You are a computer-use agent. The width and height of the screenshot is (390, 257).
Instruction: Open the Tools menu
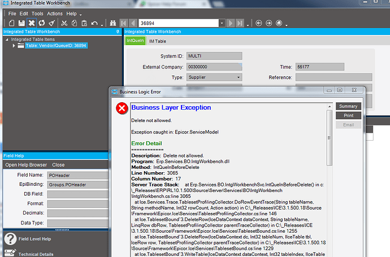click(37, 14)
